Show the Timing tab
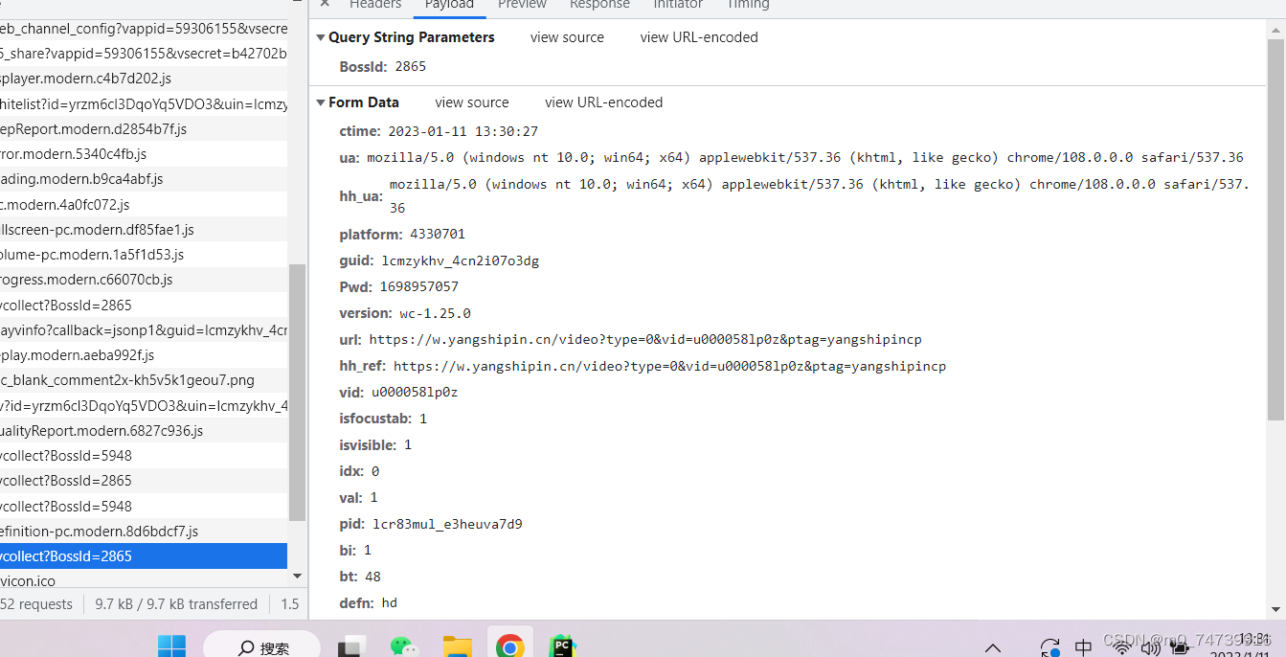 (748, 5)
